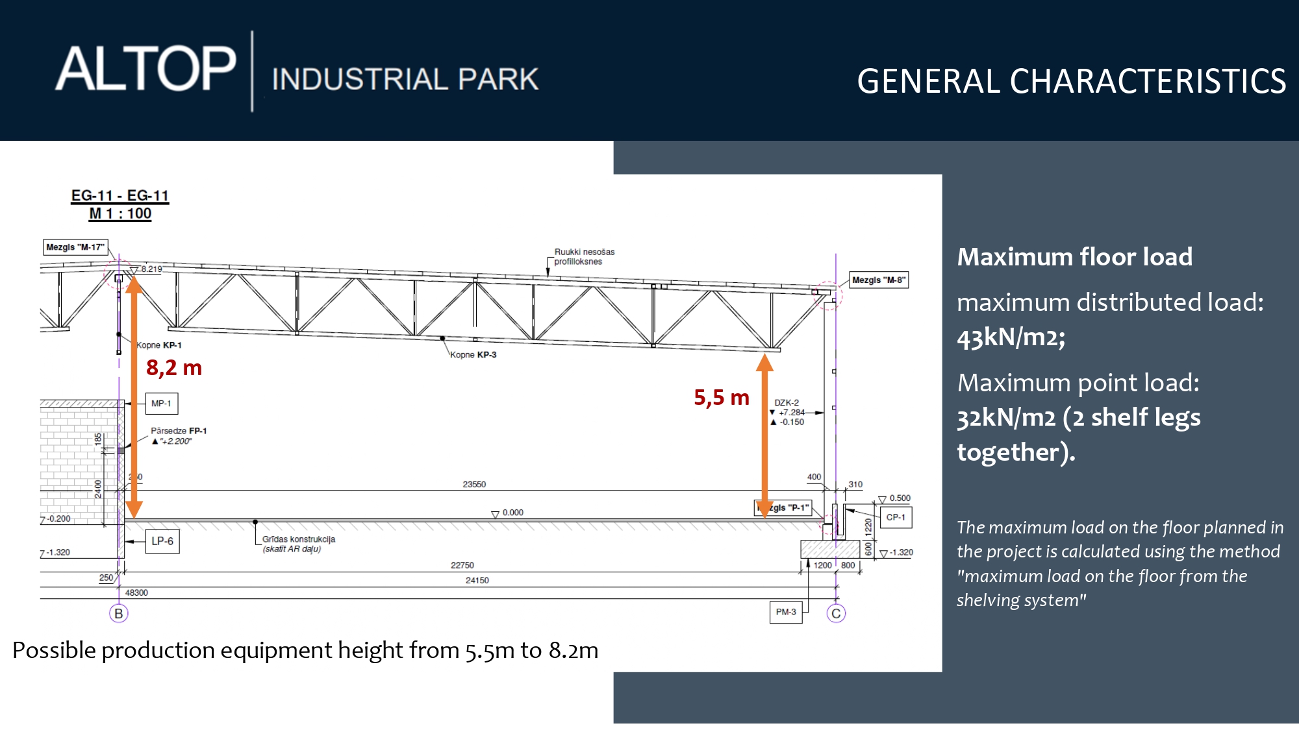Select the Maximum floor load heading
1299x730 pixels.
1075,257
